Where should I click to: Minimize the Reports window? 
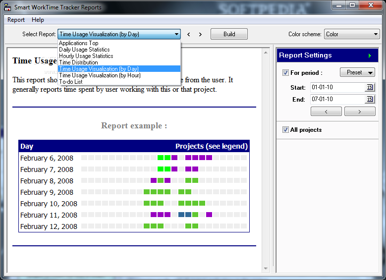(339, 5)
